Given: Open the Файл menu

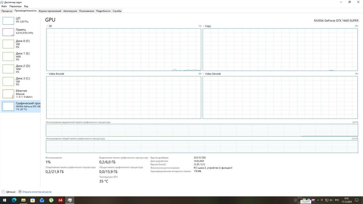Looking at the screenshot, I should pos(4,6).
